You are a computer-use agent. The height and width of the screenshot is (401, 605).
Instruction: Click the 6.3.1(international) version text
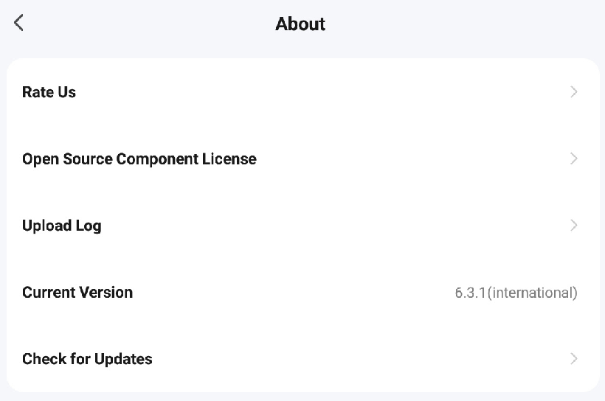(x=516, y=293)
